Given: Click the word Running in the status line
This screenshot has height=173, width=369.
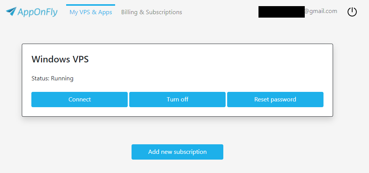Looking at the screenshot, I should 62,78.
